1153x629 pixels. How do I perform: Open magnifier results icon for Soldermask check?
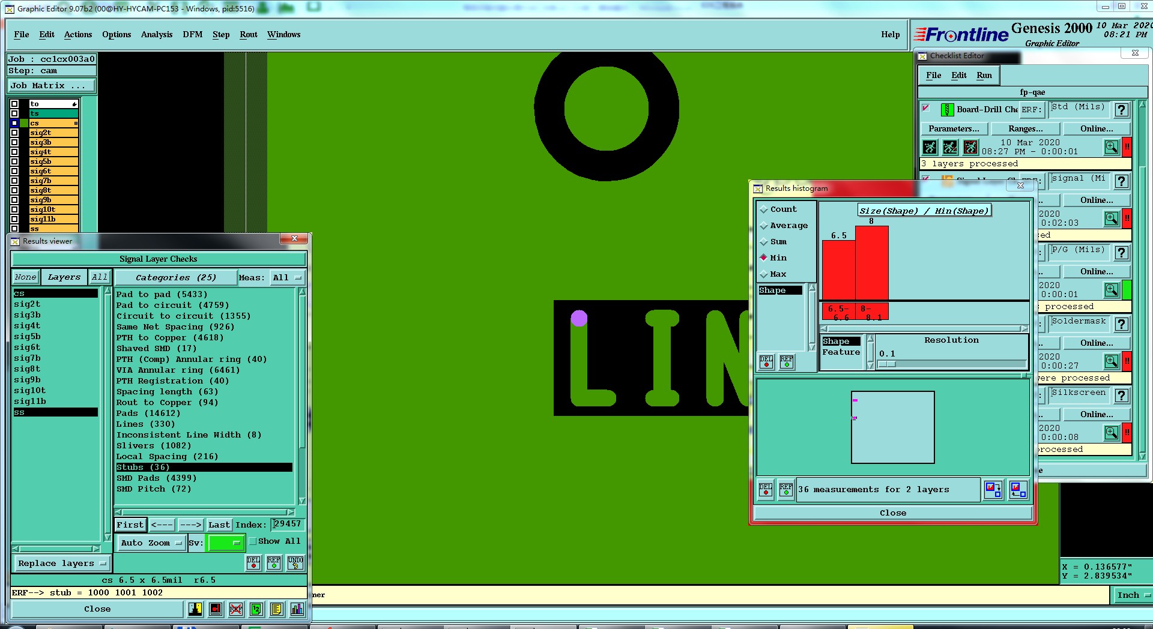coord(1112,361)
